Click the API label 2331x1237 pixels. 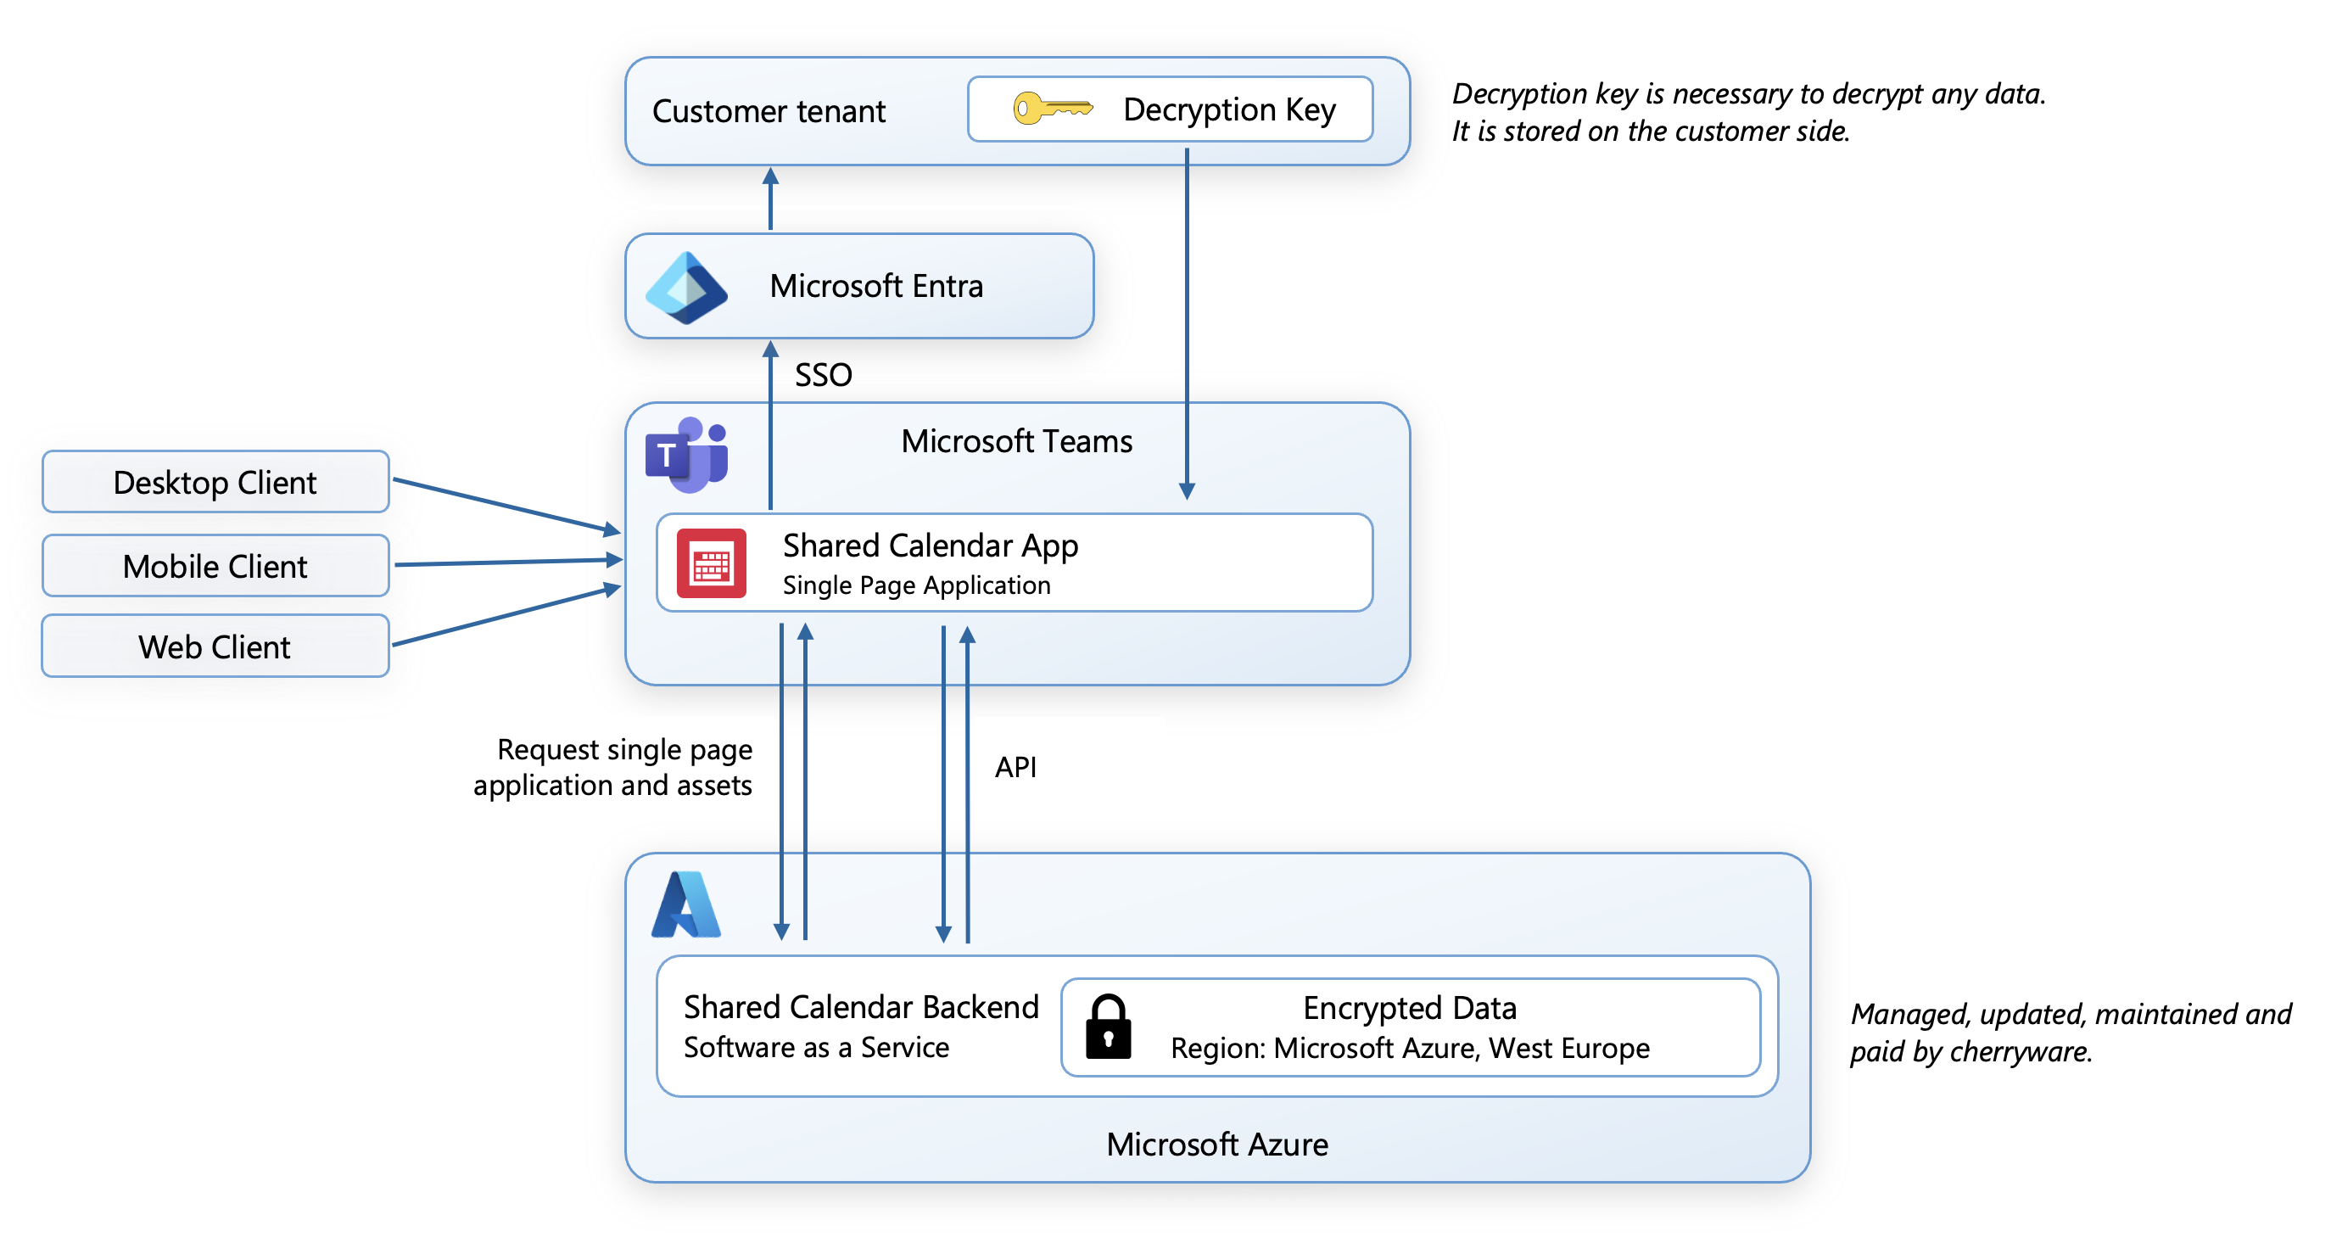tap(1015, 766)
